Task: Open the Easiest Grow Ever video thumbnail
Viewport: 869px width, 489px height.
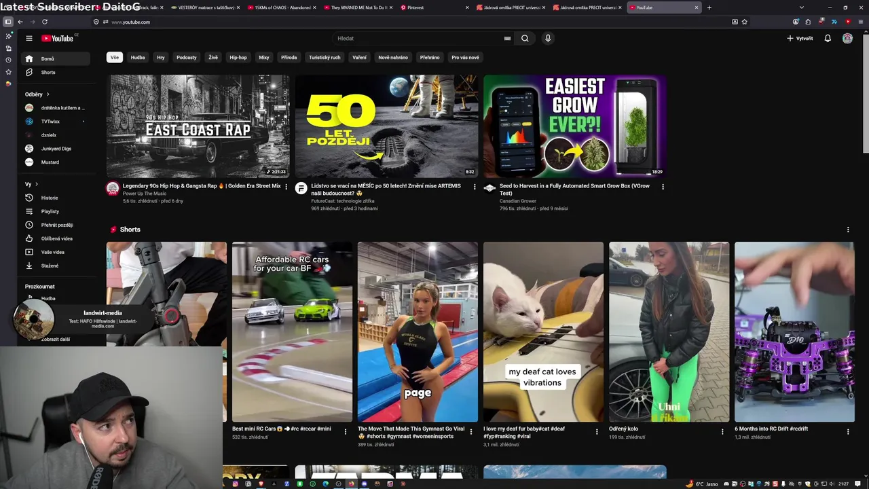Action: point(574,126)
